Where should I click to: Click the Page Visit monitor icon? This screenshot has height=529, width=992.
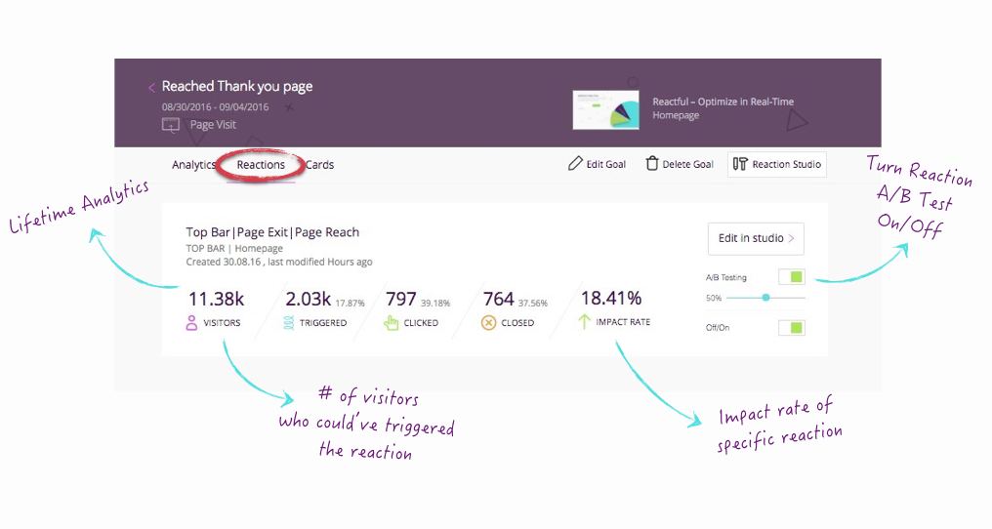coord(171,125)
